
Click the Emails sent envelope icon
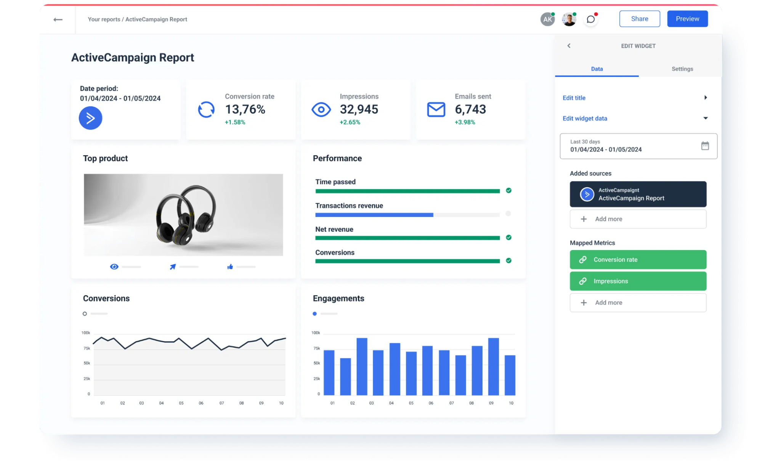[435, 109]
